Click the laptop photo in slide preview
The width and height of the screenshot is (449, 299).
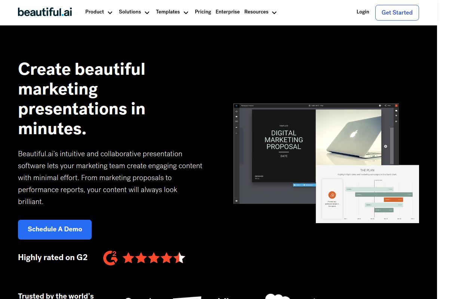pos(348,137)
